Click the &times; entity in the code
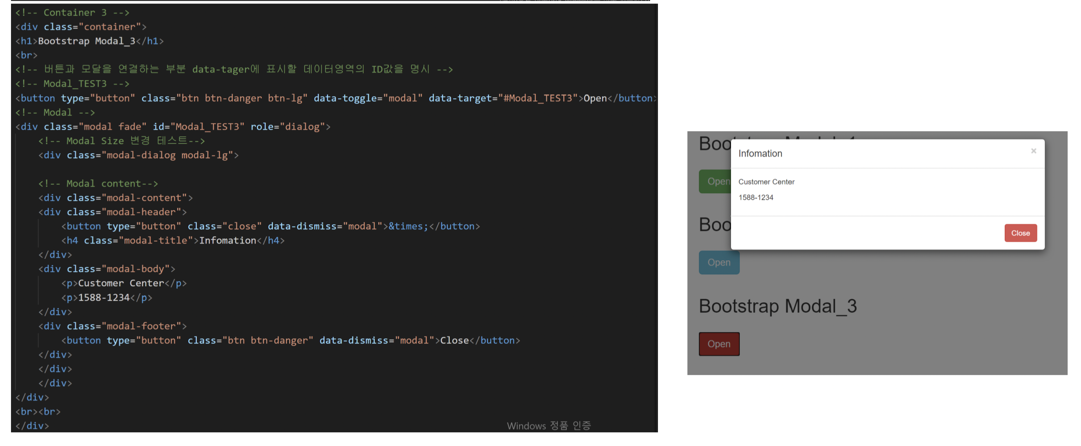 click(408, 226)
